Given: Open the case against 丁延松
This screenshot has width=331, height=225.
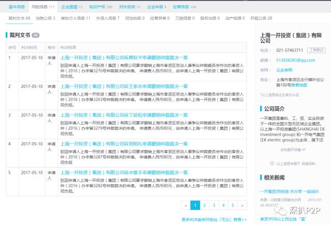Looking at the screenshot, I should [x=124, y=115].
